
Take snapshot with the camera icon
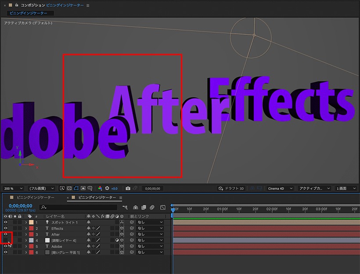point(128,188)
